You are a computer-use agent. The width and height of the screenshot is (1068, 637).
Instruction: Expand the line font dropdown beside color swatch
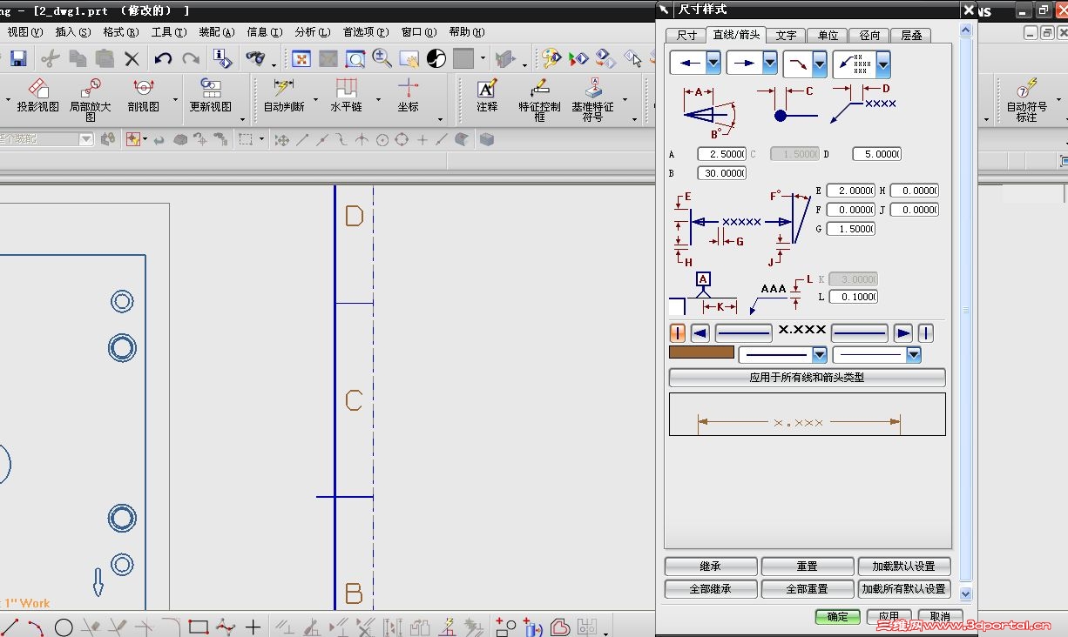[x=819, y=354]
